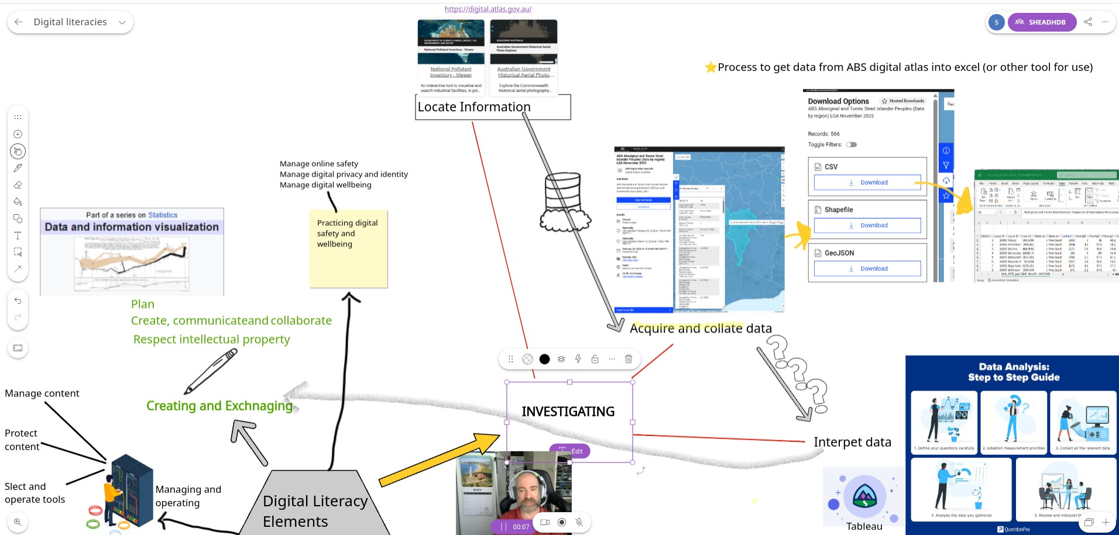
Task: Open the quick-actions lightning icon on the floating toolbar
Action: [578, 359]
